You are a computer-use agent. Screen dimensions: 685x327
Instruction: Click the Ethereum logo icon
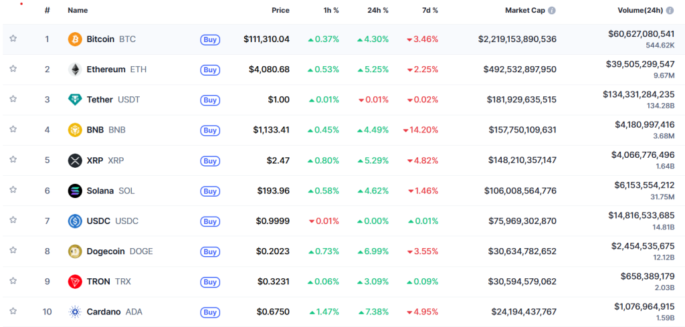(75, 70)
